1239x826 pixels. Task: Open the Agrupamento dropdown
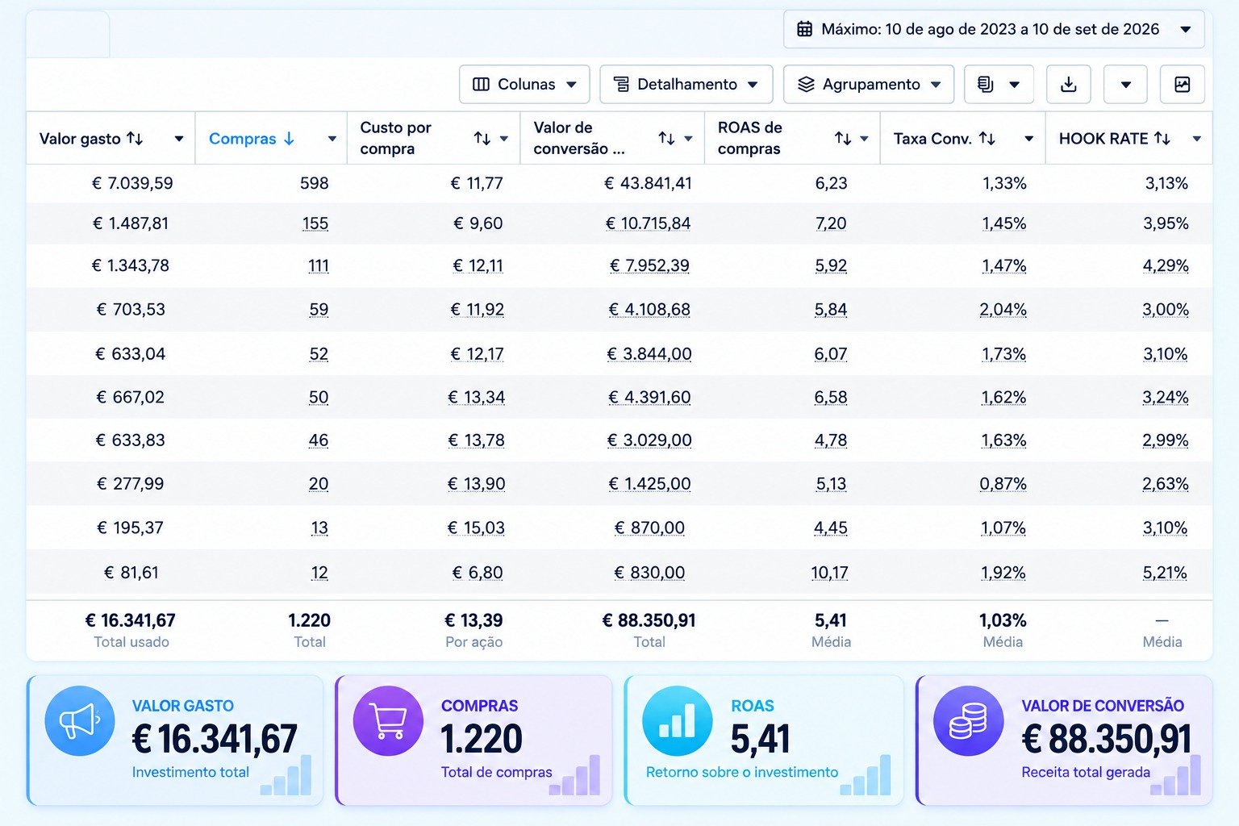tap(869, 84)
